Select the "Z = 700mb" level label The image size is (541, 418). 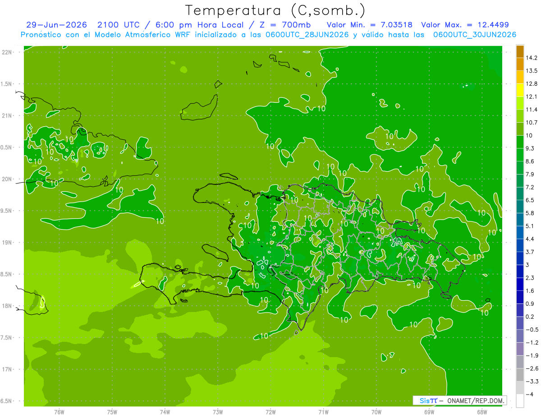[286, 25]
